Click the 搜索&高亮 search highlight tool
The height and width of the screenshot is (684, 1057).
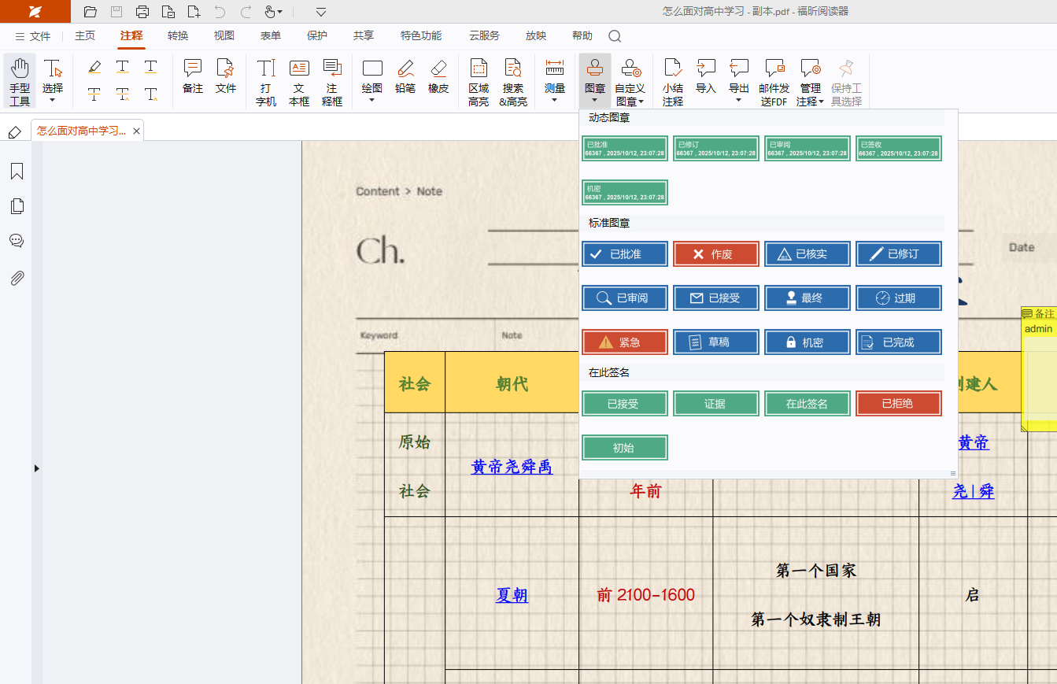coord(513,81)
